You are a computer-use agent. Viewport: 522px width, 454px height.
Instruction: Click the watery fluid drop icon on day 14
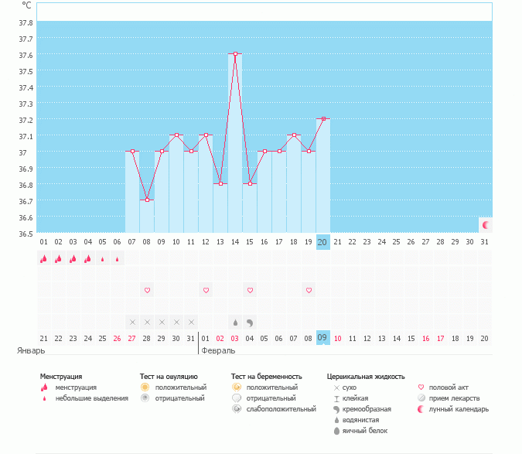(235, 322)
